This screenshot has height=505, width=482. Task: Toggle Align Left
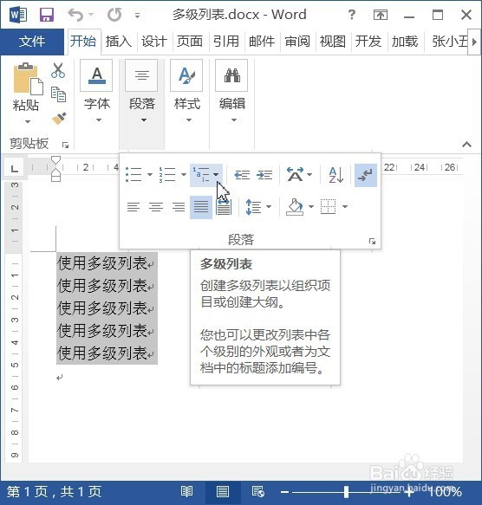coord(134,207)
